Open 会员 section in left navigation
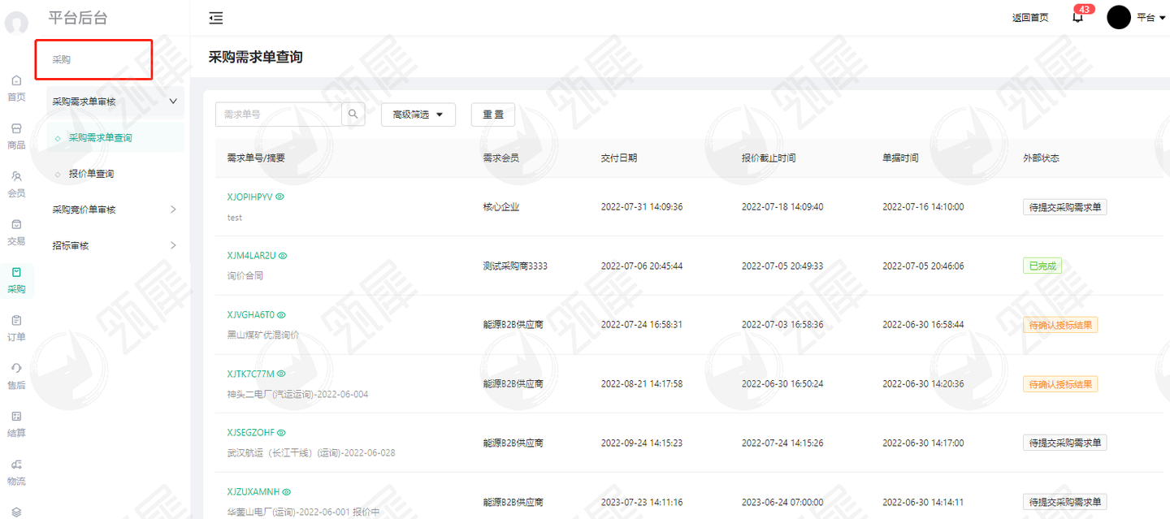 point(16,184)
